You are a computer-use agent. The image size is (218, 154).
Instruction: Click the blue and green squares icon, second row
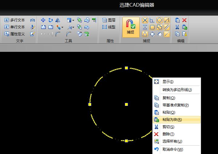(79, 27)
